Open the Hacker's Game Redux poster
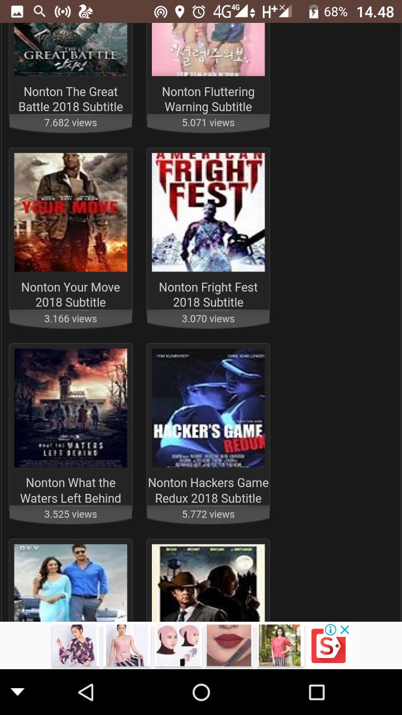 [208, 408]
